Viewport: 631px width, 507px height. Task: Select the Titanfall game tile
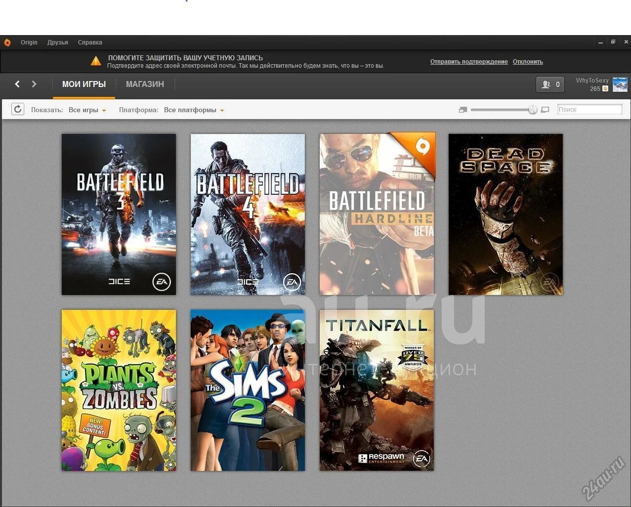(x=377, y=390)
